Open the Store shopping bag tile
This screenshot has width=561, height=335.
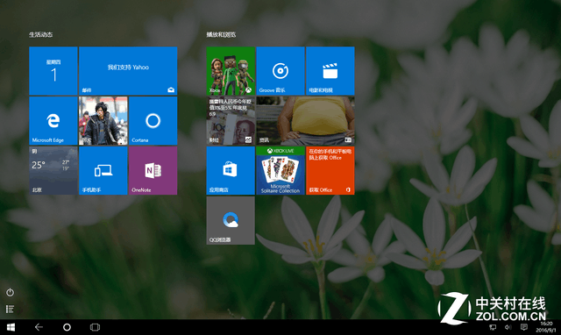pyautogui.click(x=231, y=170)
